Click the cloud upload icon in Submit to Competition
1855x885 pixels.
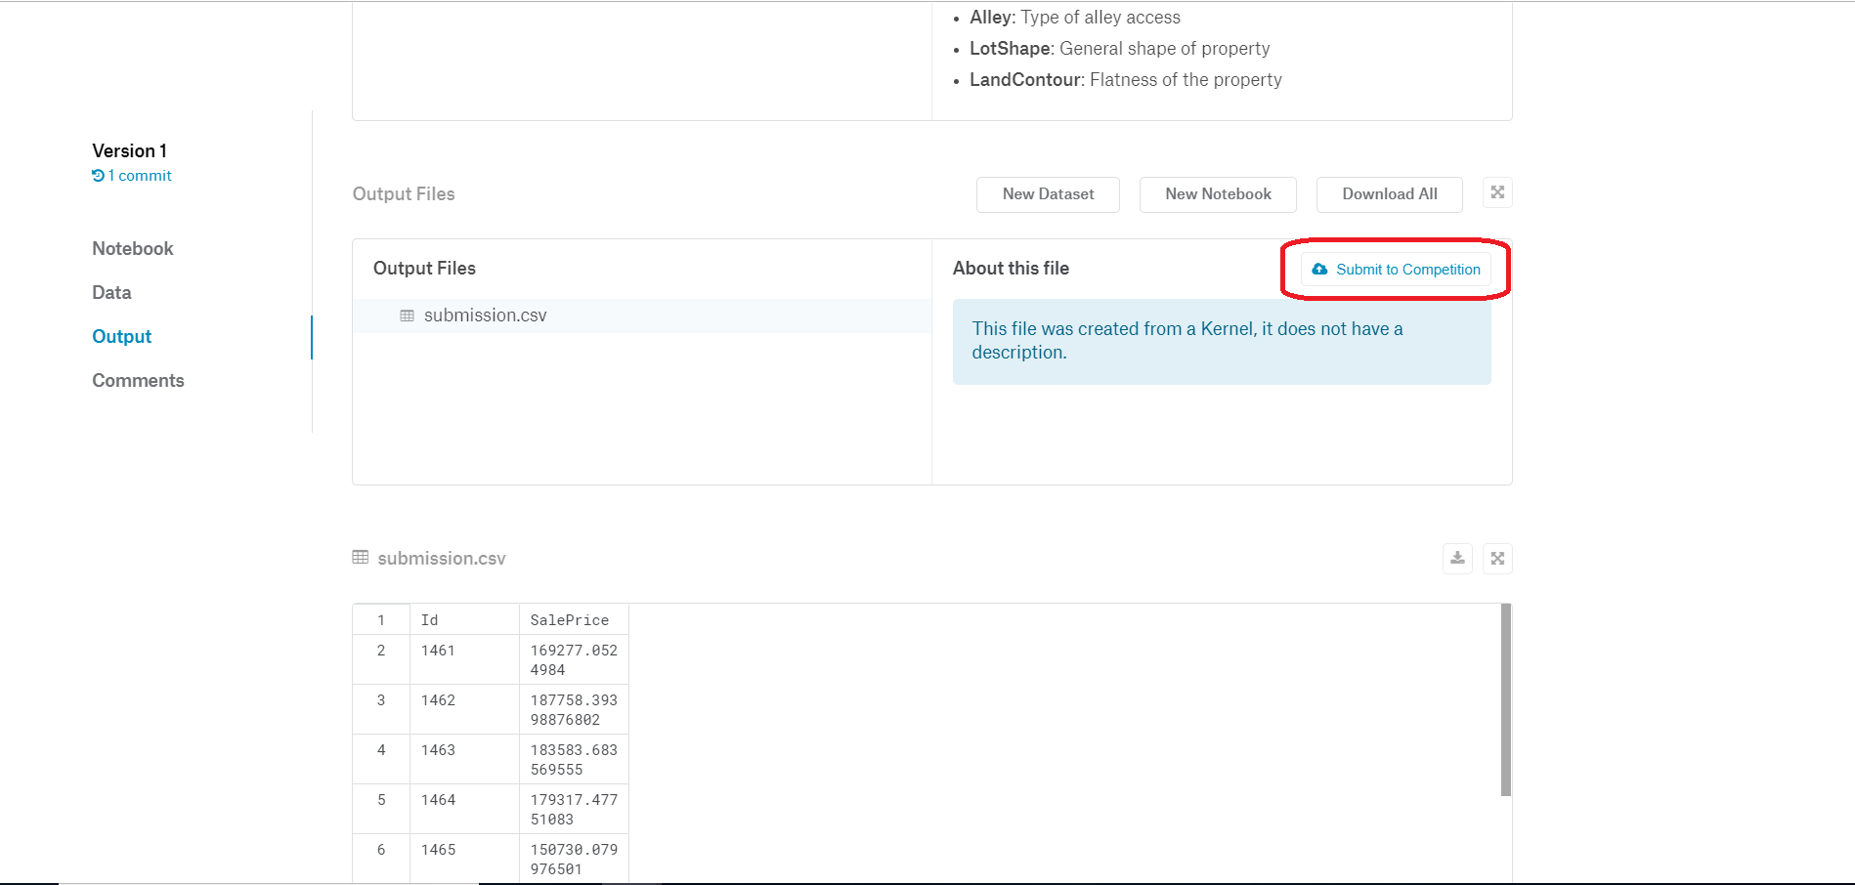(1319, 269)
